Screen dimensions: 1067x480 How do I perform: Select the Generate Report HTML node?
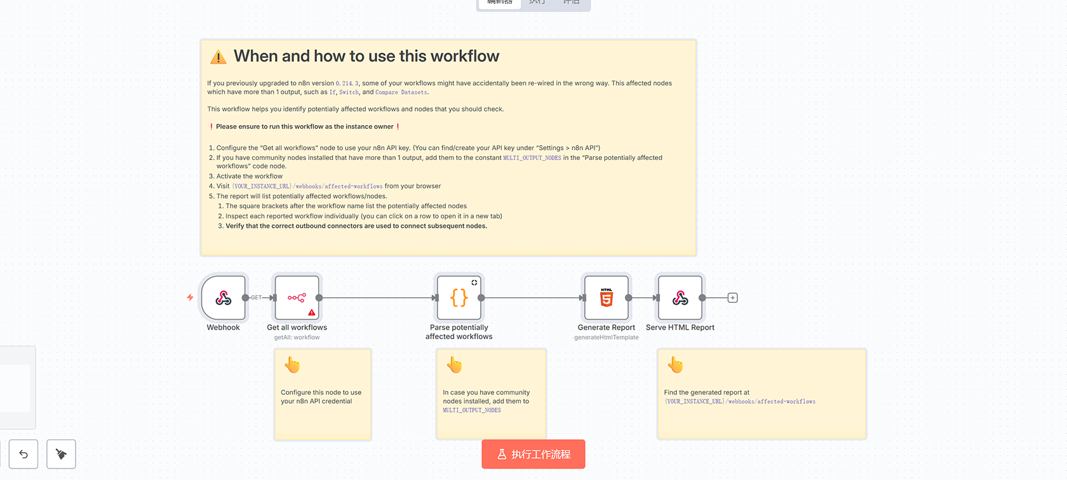pos(606,298)
